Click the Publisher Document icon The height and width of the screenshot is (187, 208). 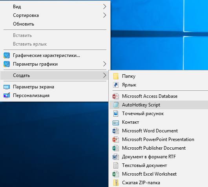click(116, 148)
